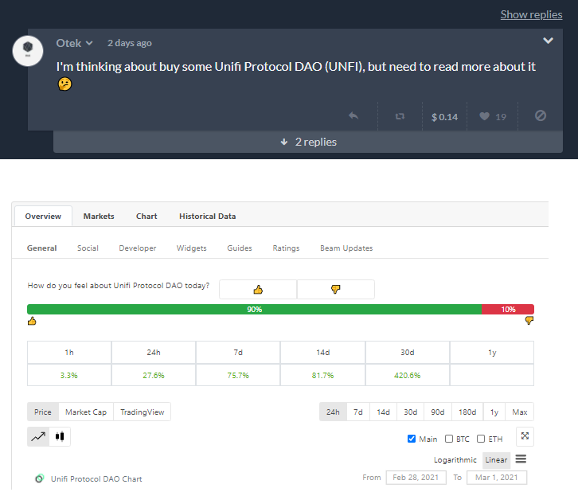Open the Markets tab
Screen dimensions: 578x492
[x=99, y=217]
